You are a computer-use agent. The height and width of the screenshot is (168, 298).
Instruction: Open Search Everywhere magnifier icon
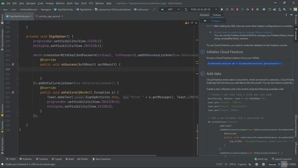291,9
